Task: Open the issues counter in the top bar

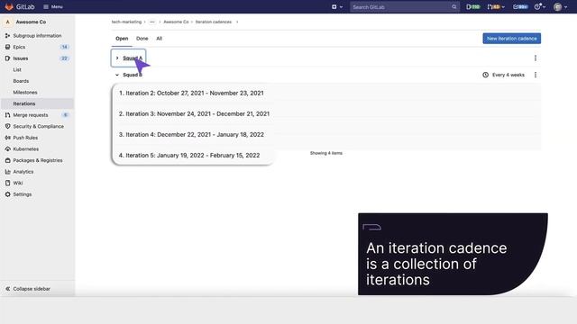Action: click(x=472, y=6)
